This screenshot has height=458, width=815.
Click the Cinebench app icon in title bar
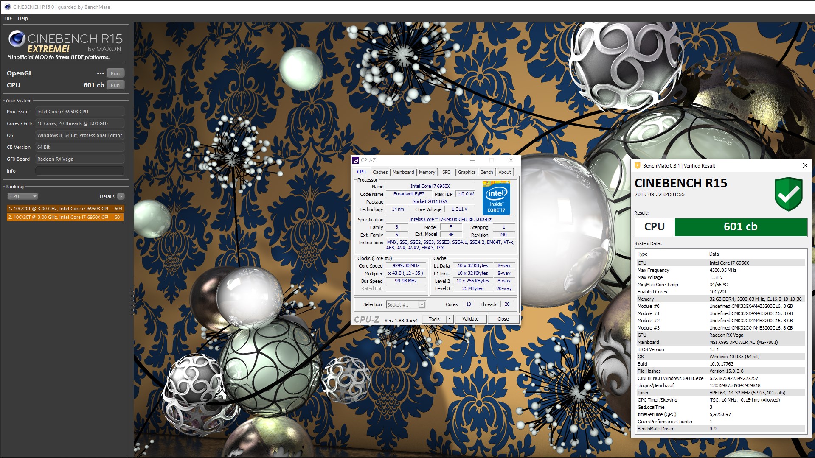[7, 7]
